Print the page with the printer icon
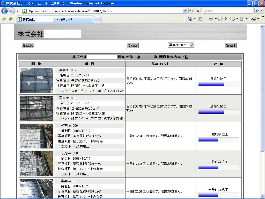Viewport: 265px width, 199px height. pyautogui.click(x=211, y=19)
